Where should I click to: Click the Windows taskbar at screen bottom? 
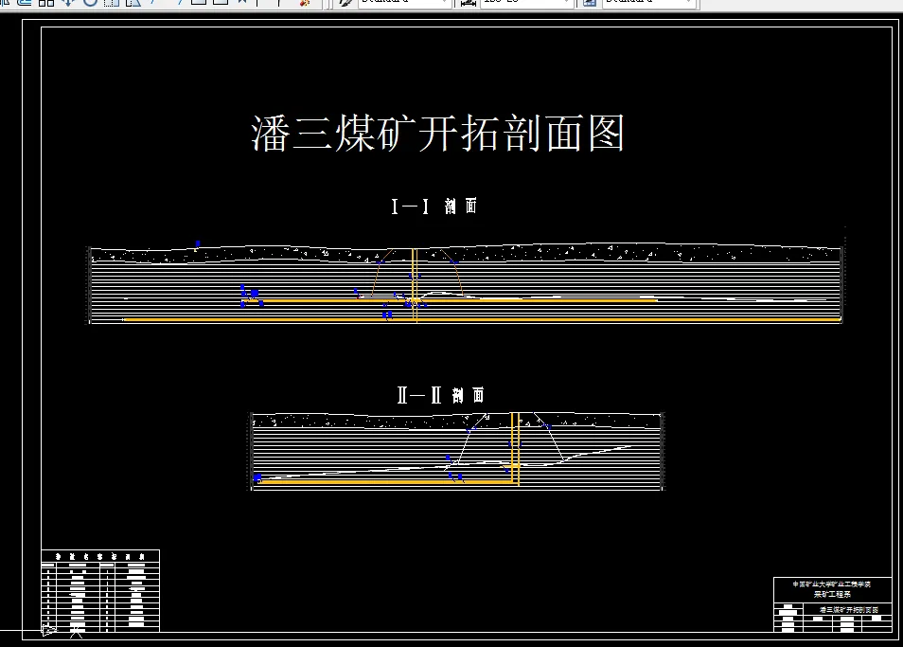tap(451, 641)
